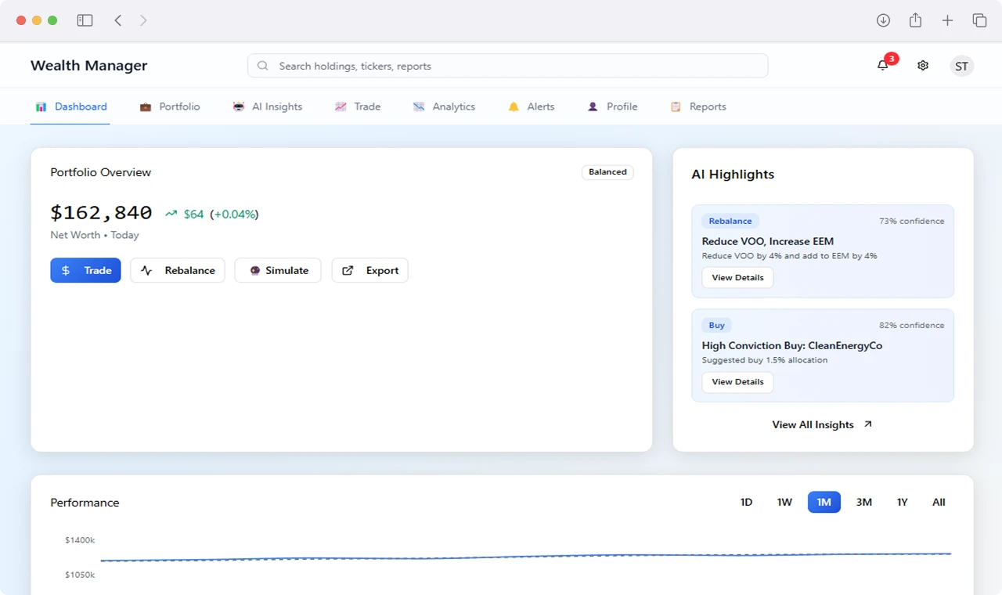The image size is (1002, 595).
Task: View Details for CleanEnergyCo buy insight
Action: click(x=737, y=382)
